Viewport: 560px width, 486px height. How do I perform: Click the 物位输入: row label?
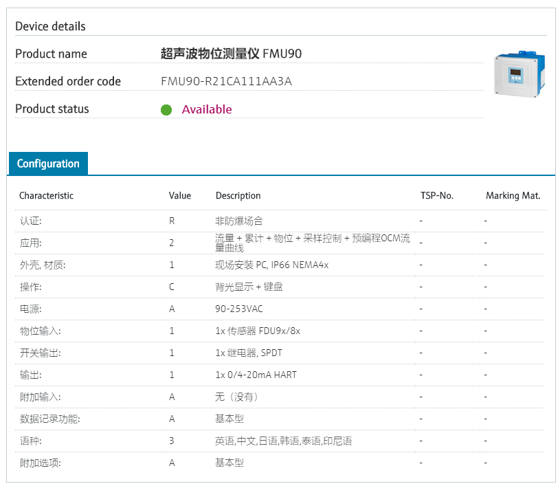41,331
